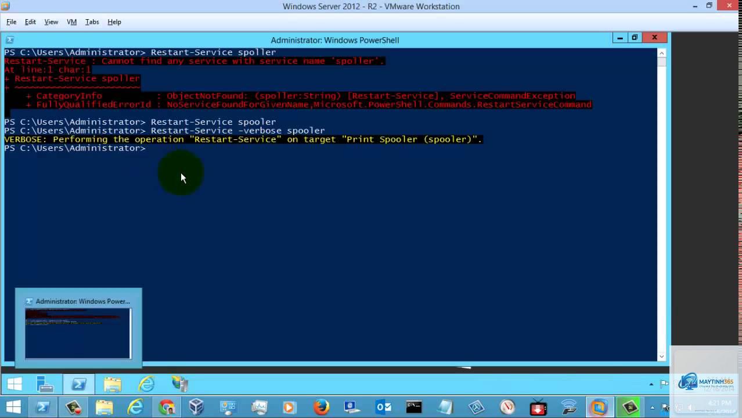Open the media player icon on host taskbar

[290, 407]
